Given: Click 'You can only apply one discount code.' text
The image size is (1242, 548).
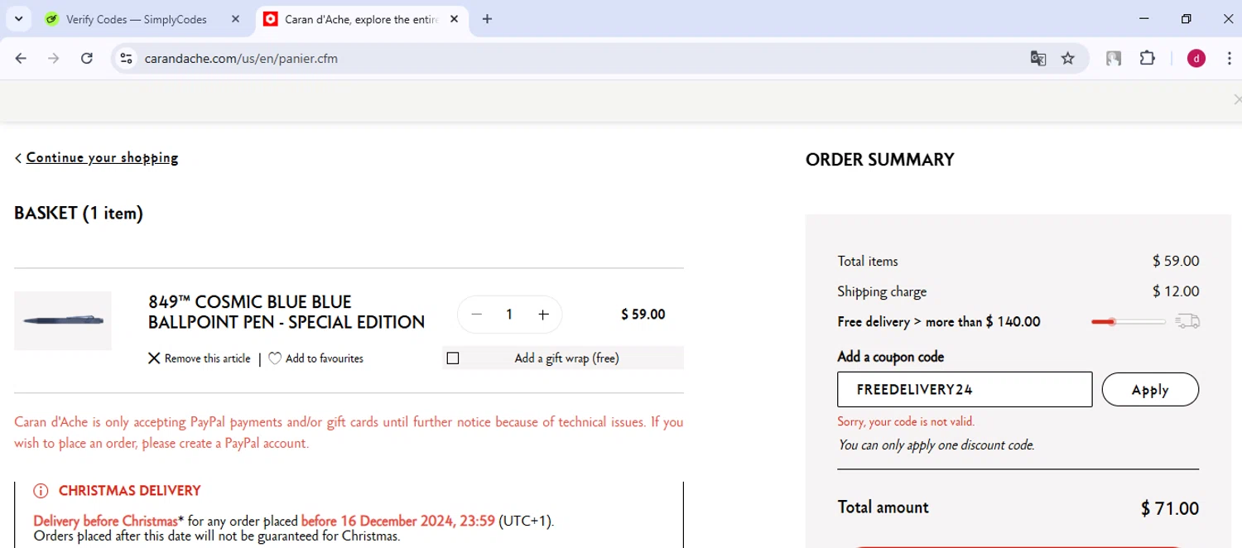Looking at the screenshot, I should (936, 445).
